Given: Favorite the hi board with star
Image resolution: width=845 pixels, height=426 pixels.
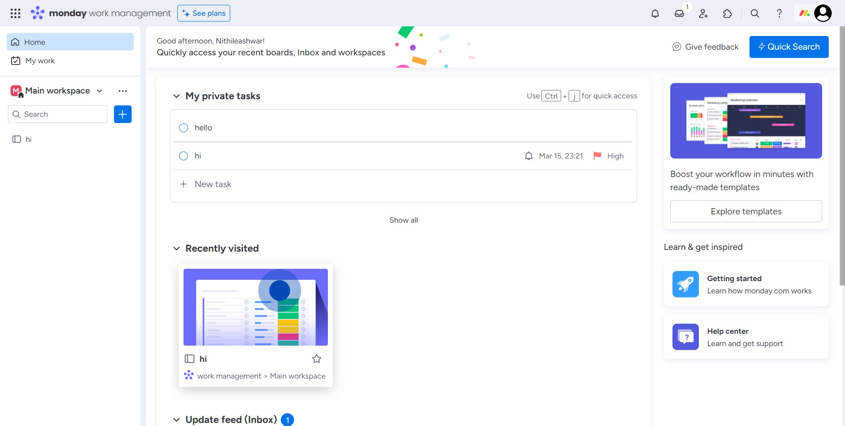Looking at the screenshot, I should [x=316, y=359].
